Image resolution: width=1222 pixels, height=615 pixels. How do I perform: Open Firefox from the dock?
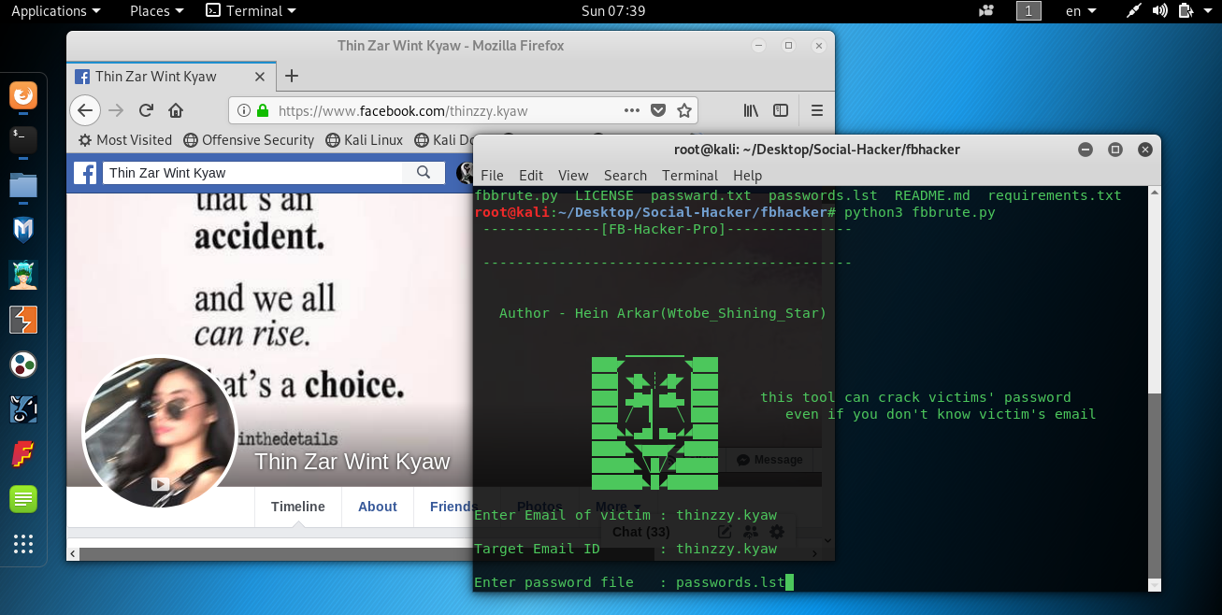(23, 95)
